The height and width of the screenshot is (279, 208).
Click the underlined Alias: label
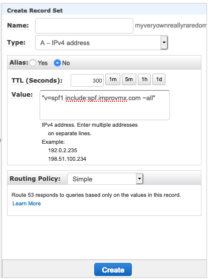pyautogui.click(x=19, y=63)
